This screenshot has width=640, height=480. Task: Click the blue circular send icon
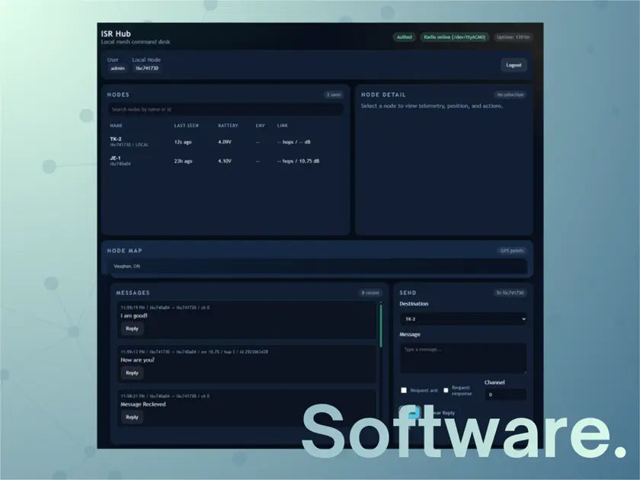coord(411,412)
